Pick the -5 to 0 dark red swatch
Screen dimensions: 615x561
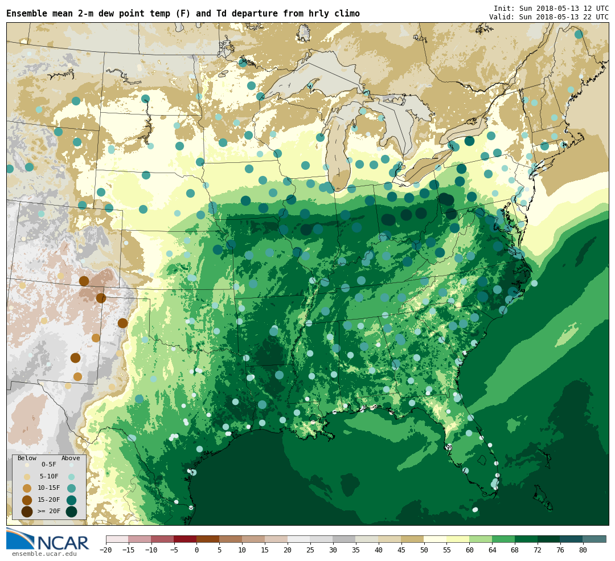point(186,539)
